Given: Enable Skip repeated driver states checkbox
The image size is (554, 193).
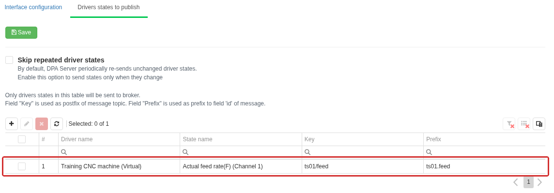Looking at the screenshot, I should [x=9, y=60].
